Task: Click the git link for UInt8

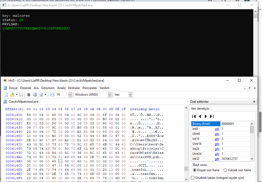Action: coord(217,134)
